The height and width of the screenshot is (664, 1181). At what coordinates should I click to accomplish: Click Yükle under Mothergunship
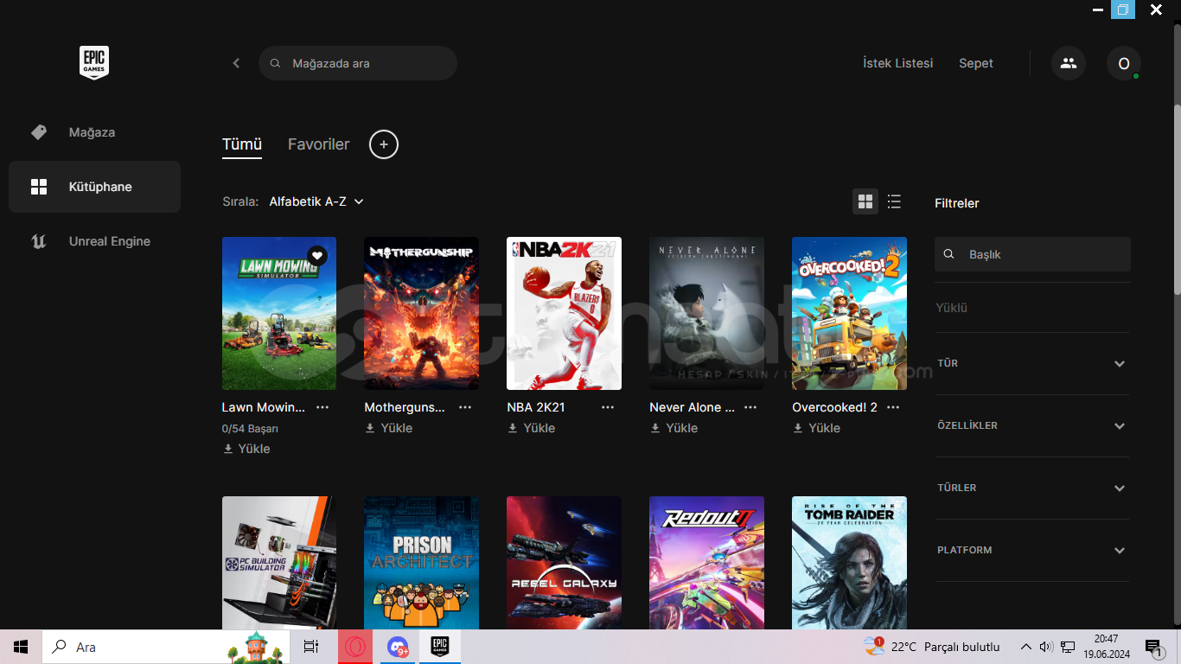coord(389,428)
